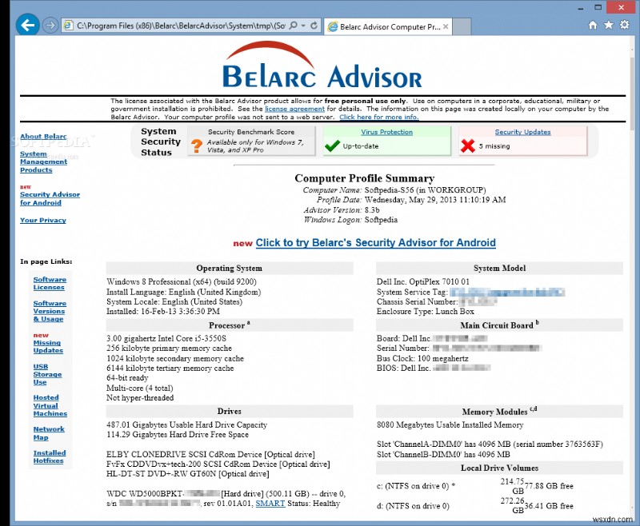Click the 'Drives' section header
This screenshot has width=640, height=526.
pos(230,411)
